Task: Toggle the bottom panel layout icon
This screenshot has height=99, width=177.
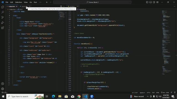Action: pyautogui.click(x=150, y=2)
